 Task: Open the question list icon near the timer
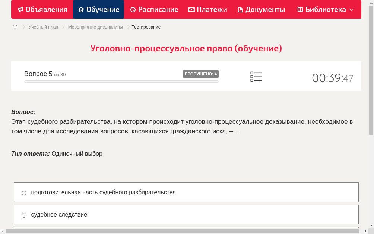256,77
